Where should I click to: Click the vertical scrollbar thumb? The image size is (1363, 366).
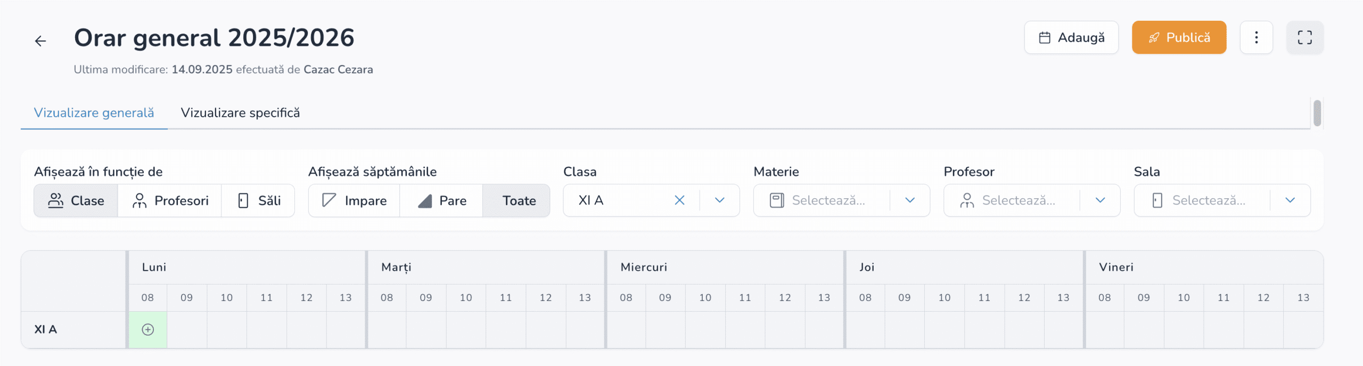coord(1317,113)
